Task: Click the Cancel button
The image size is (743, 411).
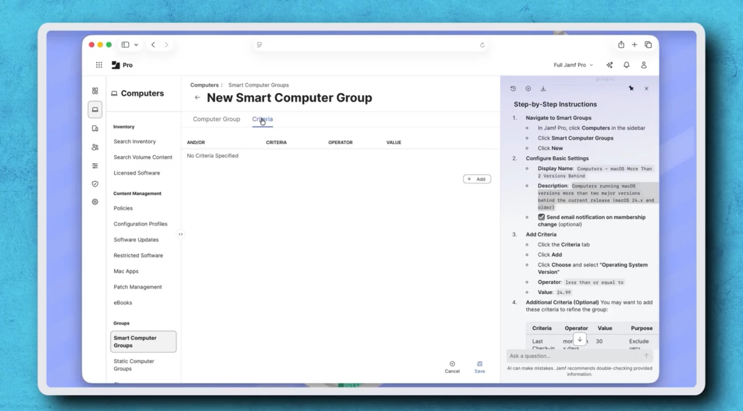Action: point(452,367)
